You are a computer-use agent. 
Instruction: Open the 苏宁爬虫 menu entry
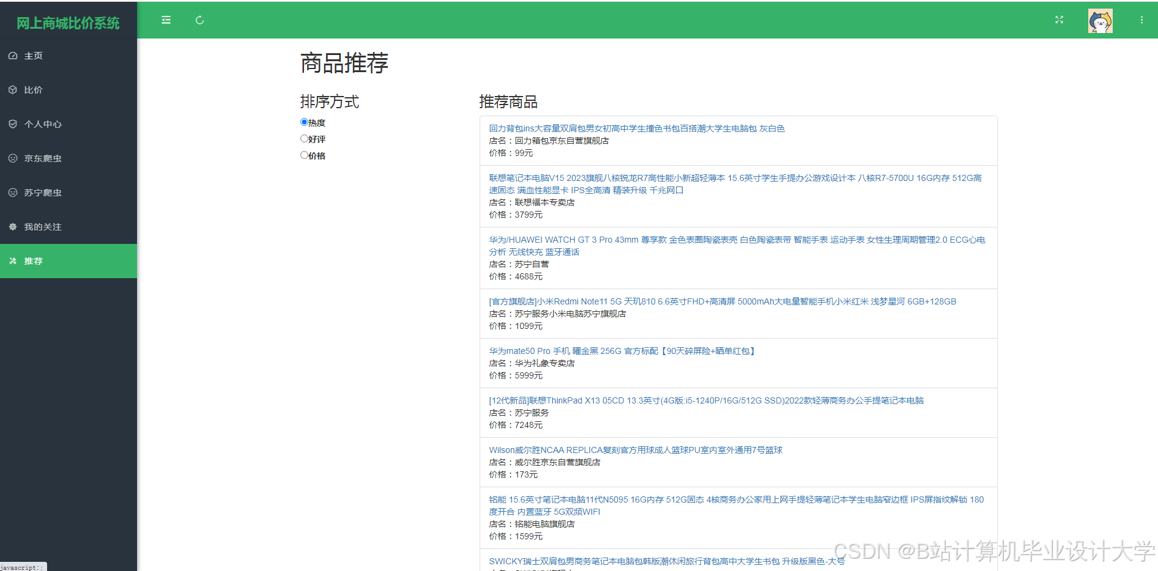[69, 193]
